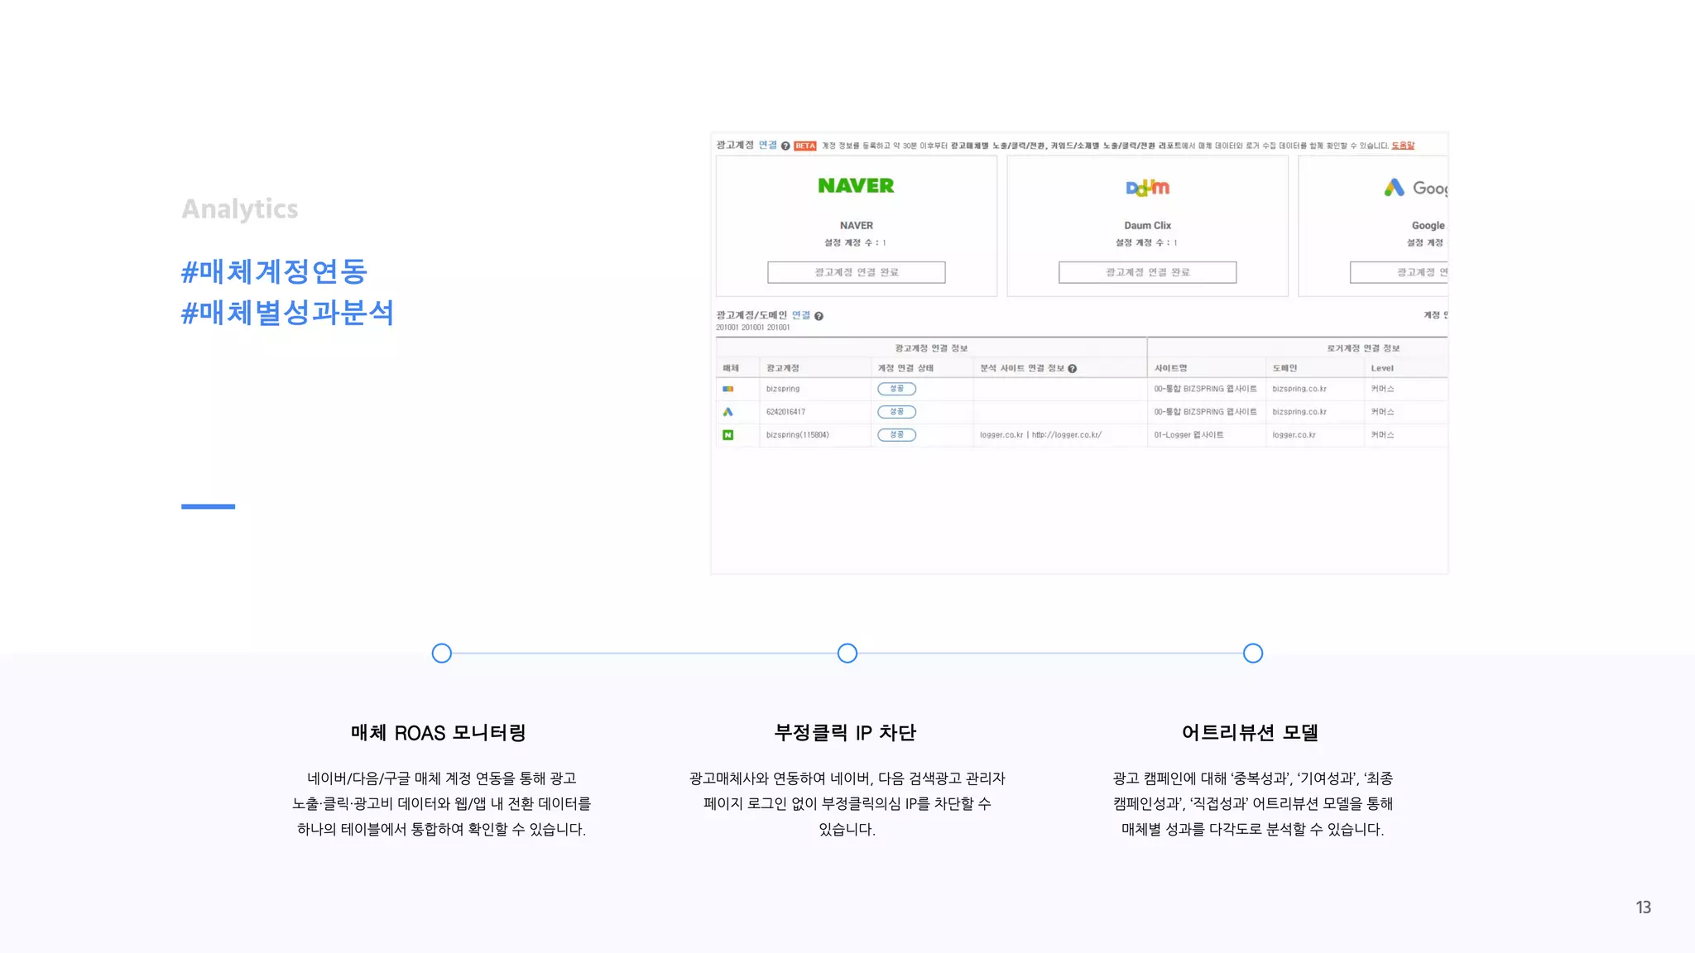Click 성공 status badge in the 6242016417 row
Screen dimensions: 1695x953
[897, 412]
